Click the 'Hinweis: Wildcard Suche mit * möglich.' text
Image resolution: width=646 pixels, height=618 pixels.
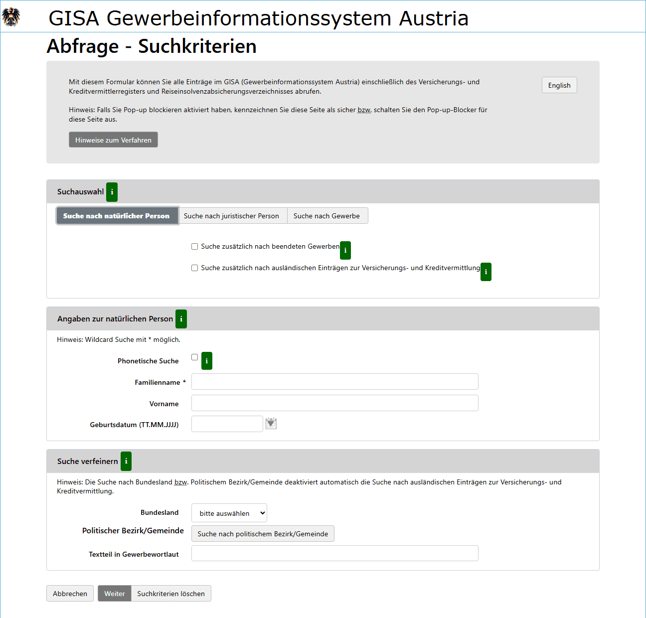coord(119,339)
